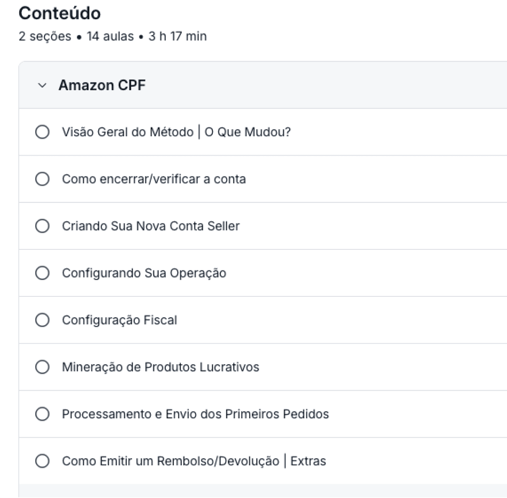Click the circle icon beside Criando Sua Nova Conta Seller
The image size is (507, 498).
42,226
